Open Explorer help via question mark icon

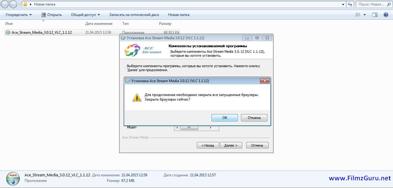coord(386,15)
